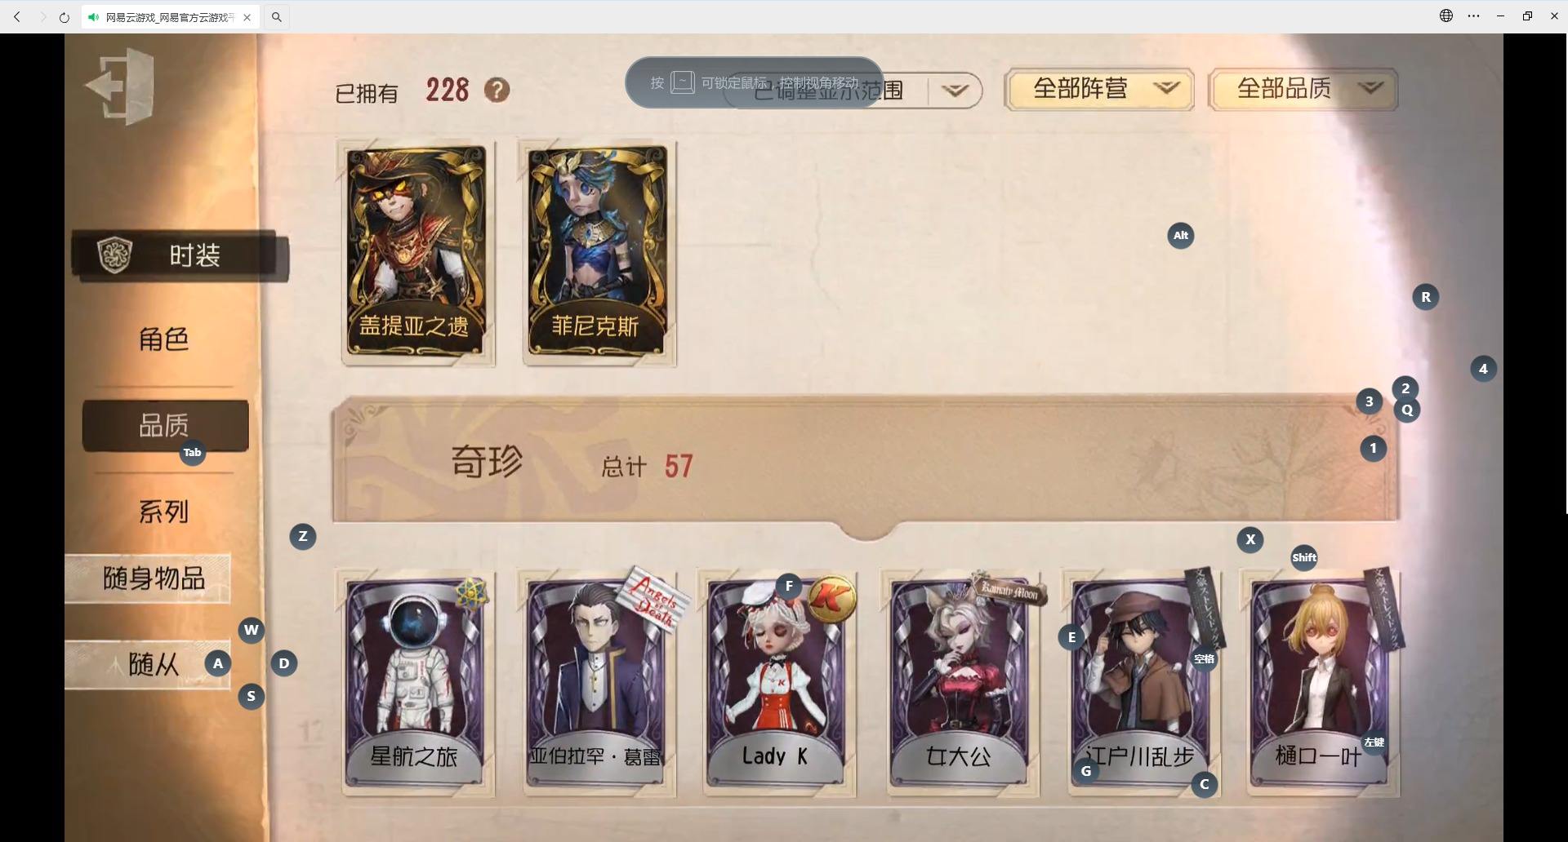This screenshot has height=842, width=1568.
Task: Open the browser search magnifier icon
Action: (x=277, y=16)
